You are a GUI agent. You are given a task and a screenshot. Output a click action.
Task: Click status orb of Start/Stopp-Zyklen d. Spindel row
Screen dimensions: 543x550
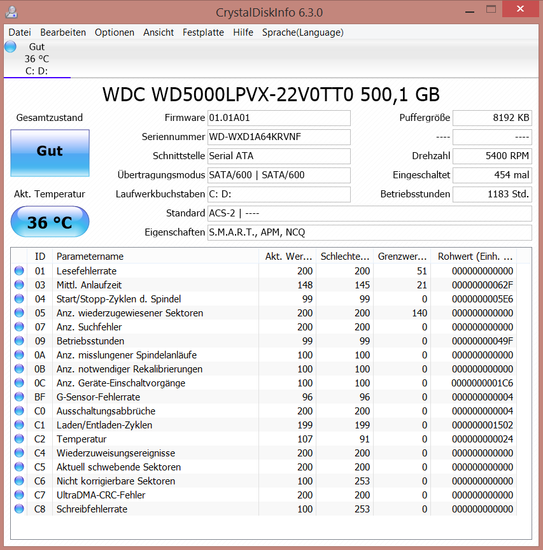click(19, 299)
